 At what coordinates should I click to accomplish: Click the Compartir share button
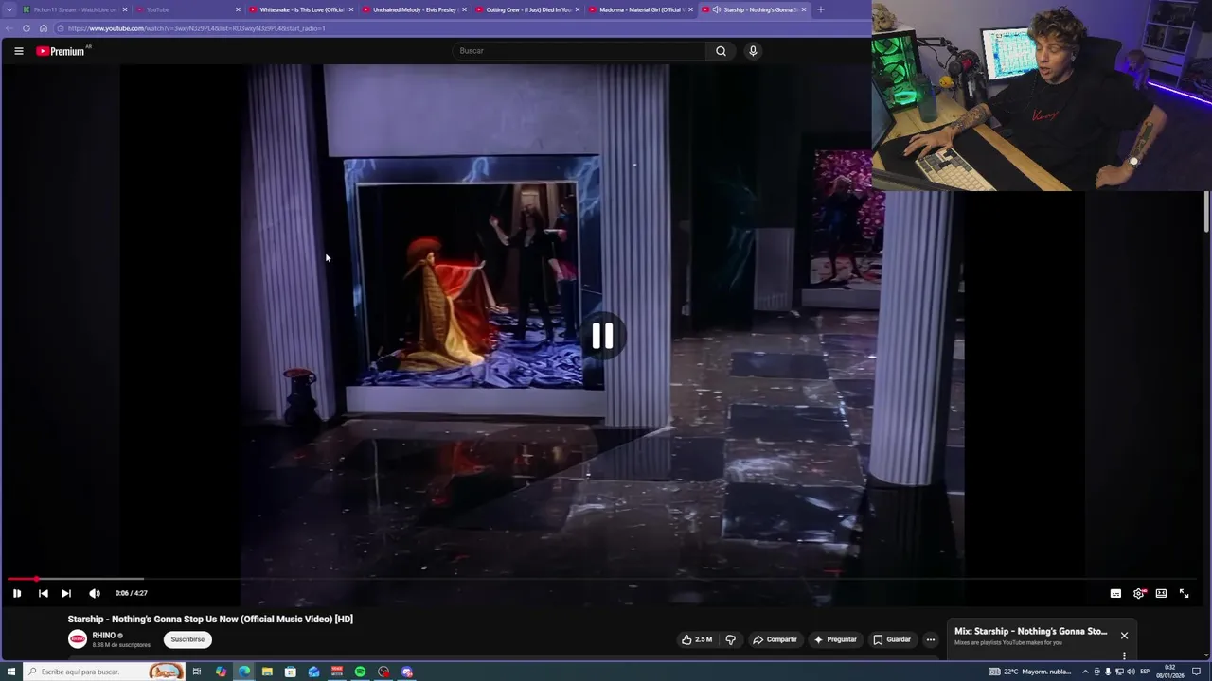point(775,639)
